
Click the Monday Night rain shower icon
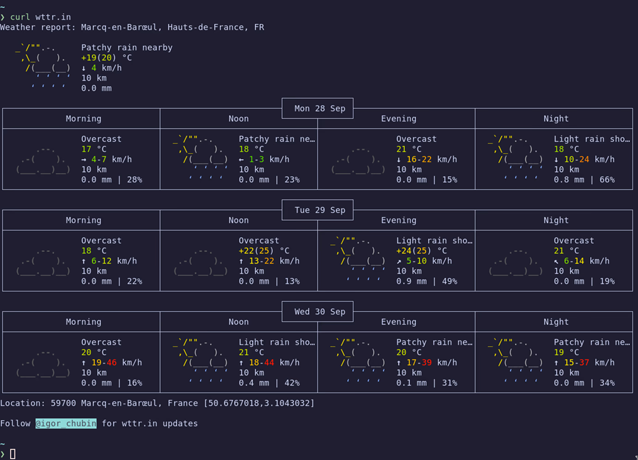tap(516, 158)
